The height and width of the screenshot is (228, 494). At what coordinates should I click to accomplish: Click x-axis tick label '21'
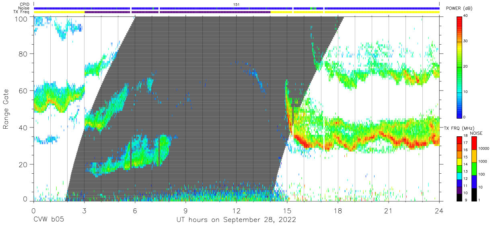pos(388,211)
